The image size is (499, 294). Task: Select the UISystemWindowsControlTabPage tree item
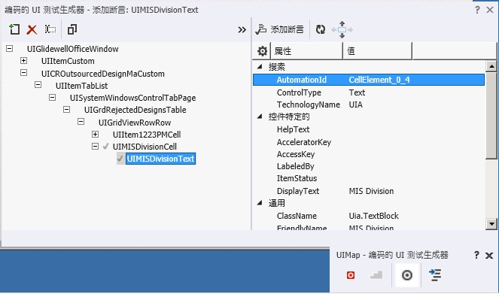click(132, 98)
